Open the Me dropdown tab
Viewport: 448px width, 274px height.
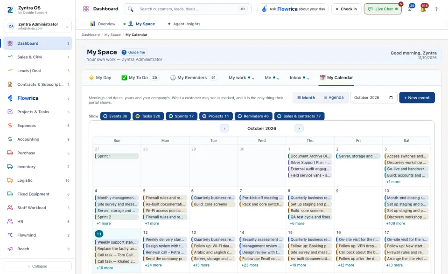tap(272, 78)
